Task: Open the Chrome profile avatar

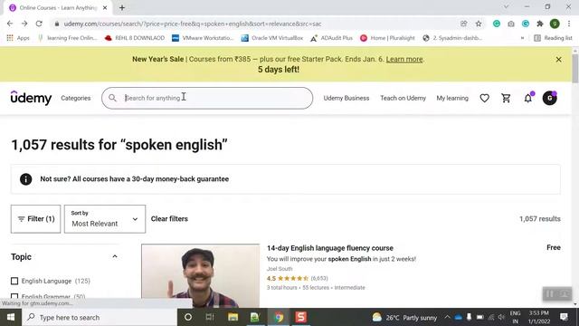Action: (x=555, y=24)
